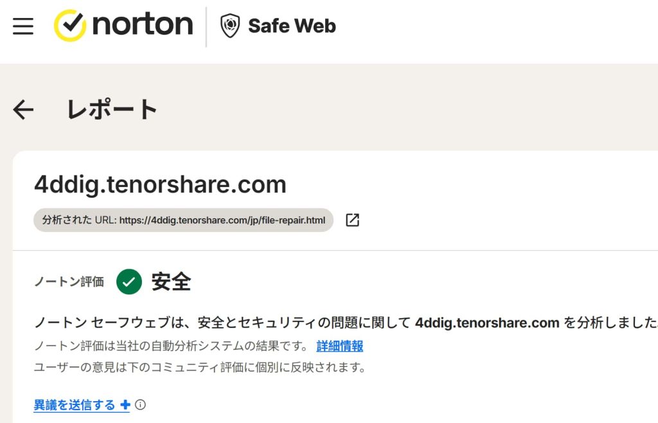The image size is (658, 423).
Task: Click the green 安全 checkmark badge
Action: (129, 281)
